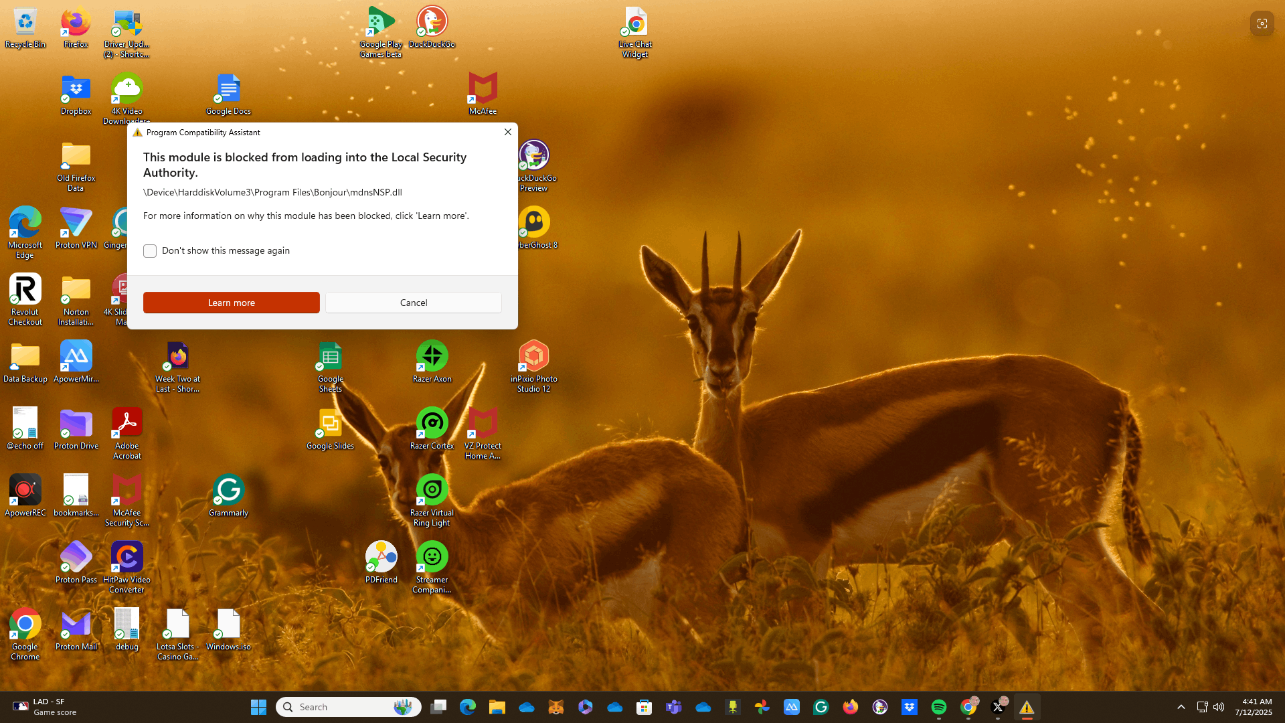
Task: Open the network status tray icon
Action: point(1202,707)
